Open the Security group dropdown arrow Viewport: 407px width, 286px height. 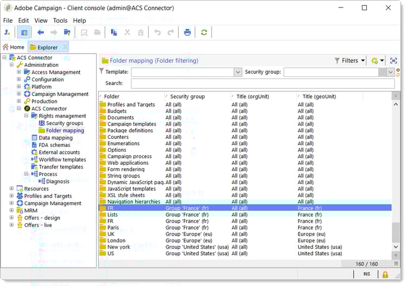[x=390, y=72]
